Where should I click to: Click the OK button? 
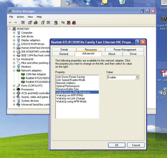pyautogui.click(x=117, y=145)
